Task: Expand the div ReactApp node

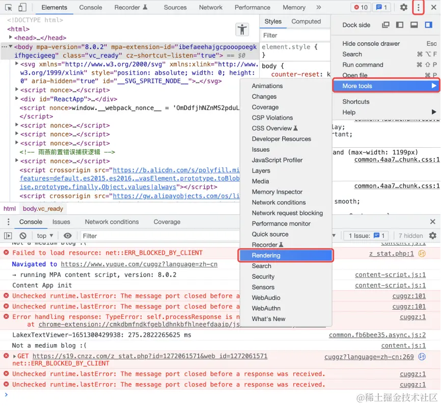Action: pyautogui.click(x=17, y=98)
